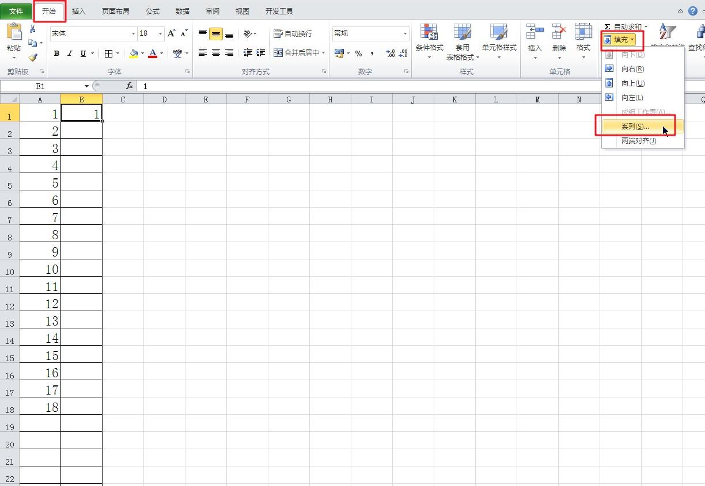Expand the font color dropdown arrow

click(161, 53)
